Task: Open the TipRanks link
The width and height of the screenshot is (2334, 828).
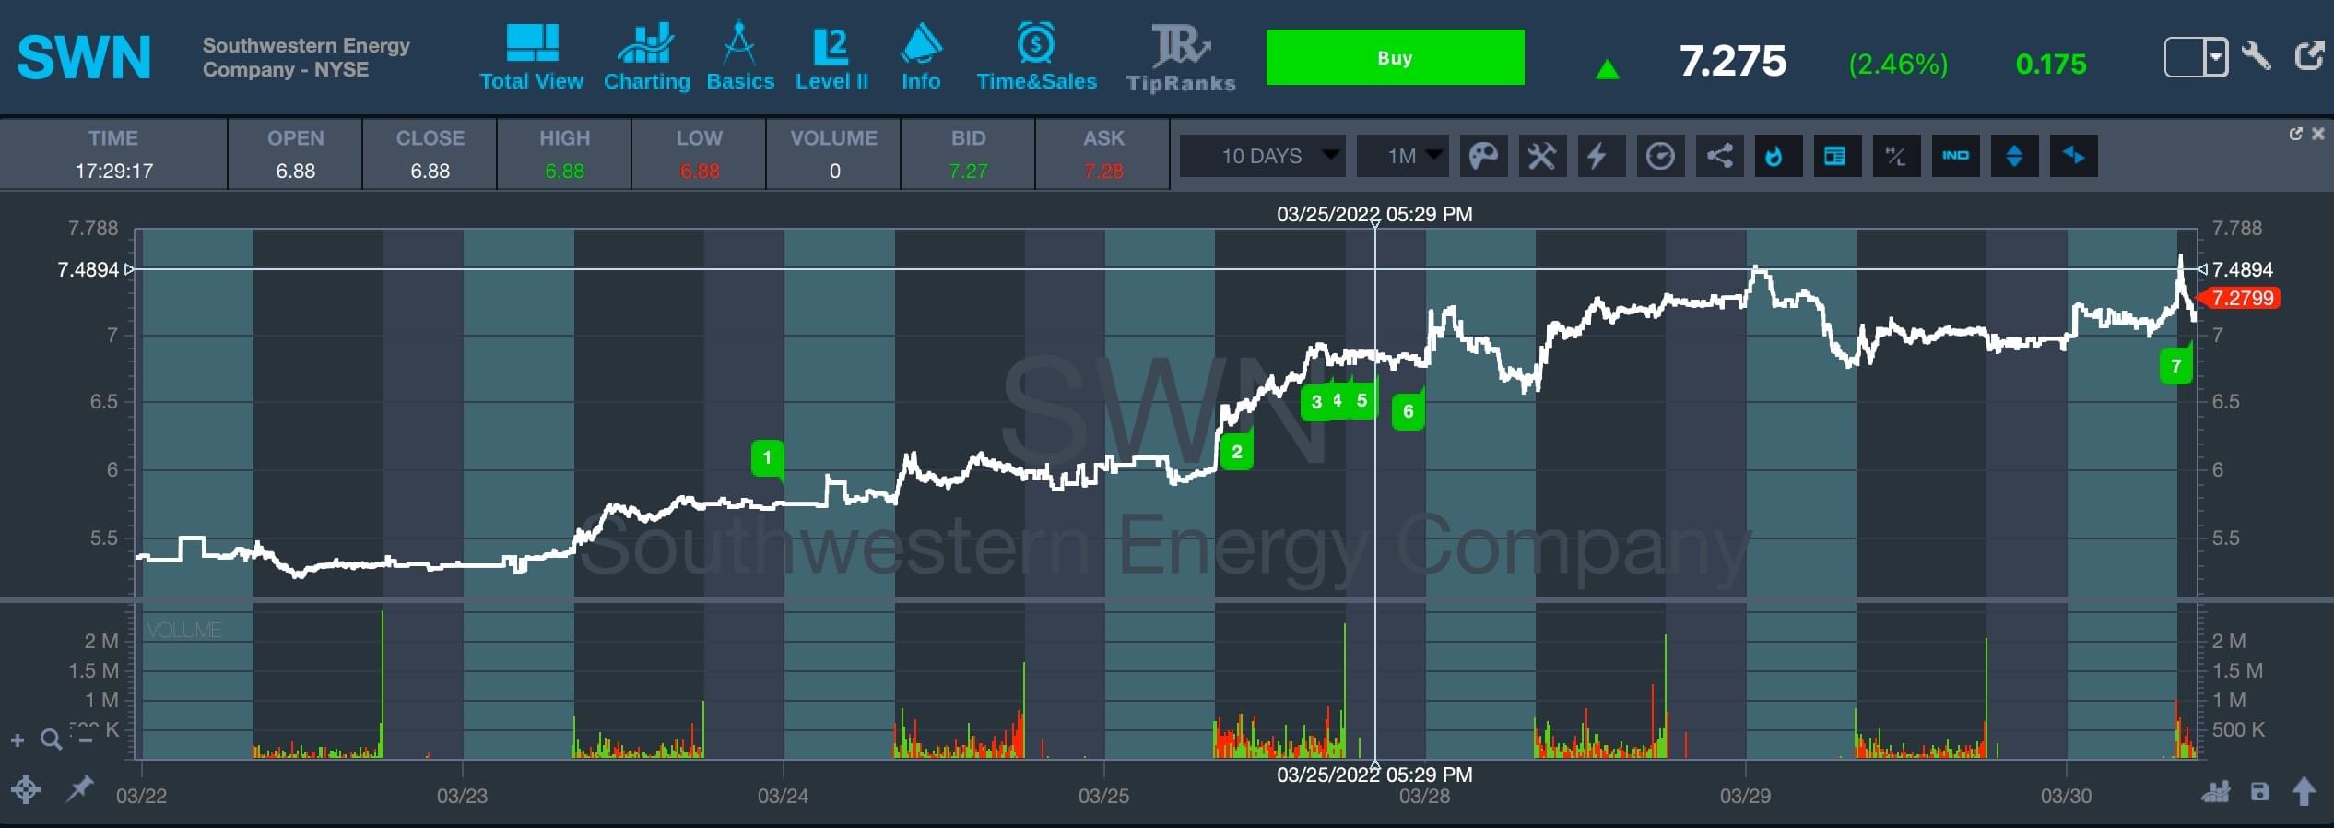Action: 1181,59
